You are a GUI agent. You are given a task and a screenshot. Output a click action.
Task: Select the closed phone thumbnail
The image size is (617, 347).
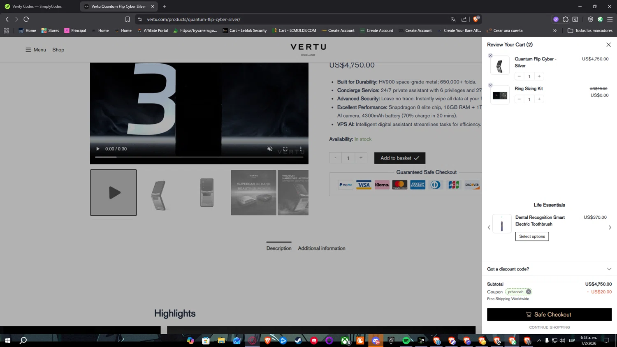pos(207,192)
